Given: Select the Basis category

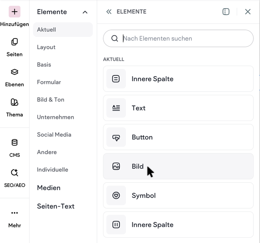Looking at the screenshot, I should click(x=44, y=64).
